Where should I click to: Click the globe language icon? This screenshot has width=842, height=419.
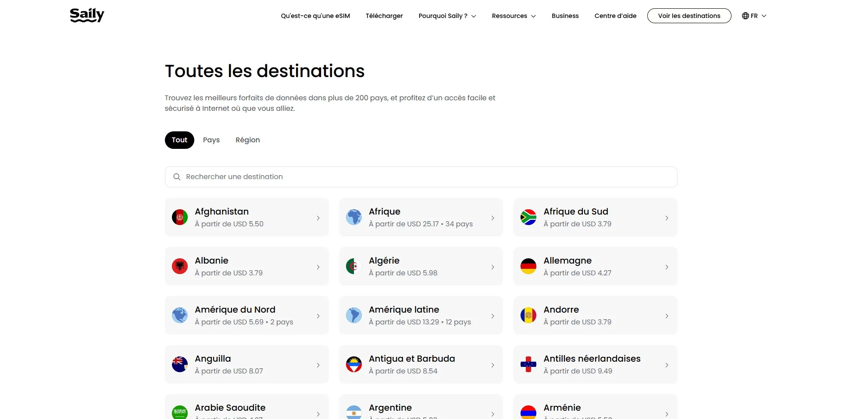(x=745, y=16)
